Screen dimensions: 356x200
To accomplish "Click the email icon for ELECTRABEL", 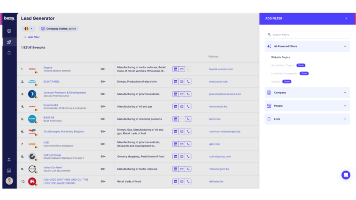I will click(182, 82).
